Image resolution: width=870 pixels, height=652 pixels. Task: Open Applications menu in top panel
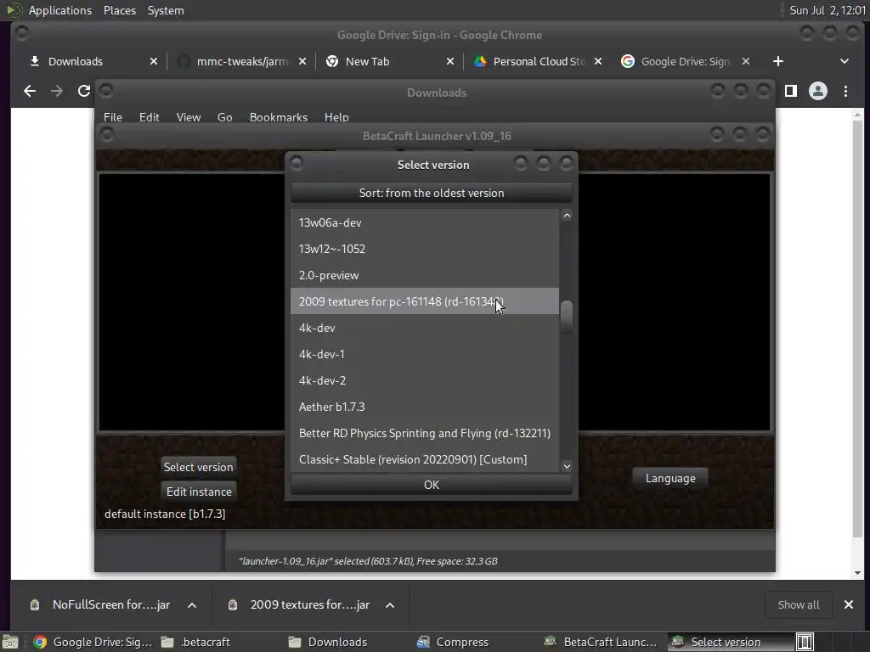coord(60,10)
